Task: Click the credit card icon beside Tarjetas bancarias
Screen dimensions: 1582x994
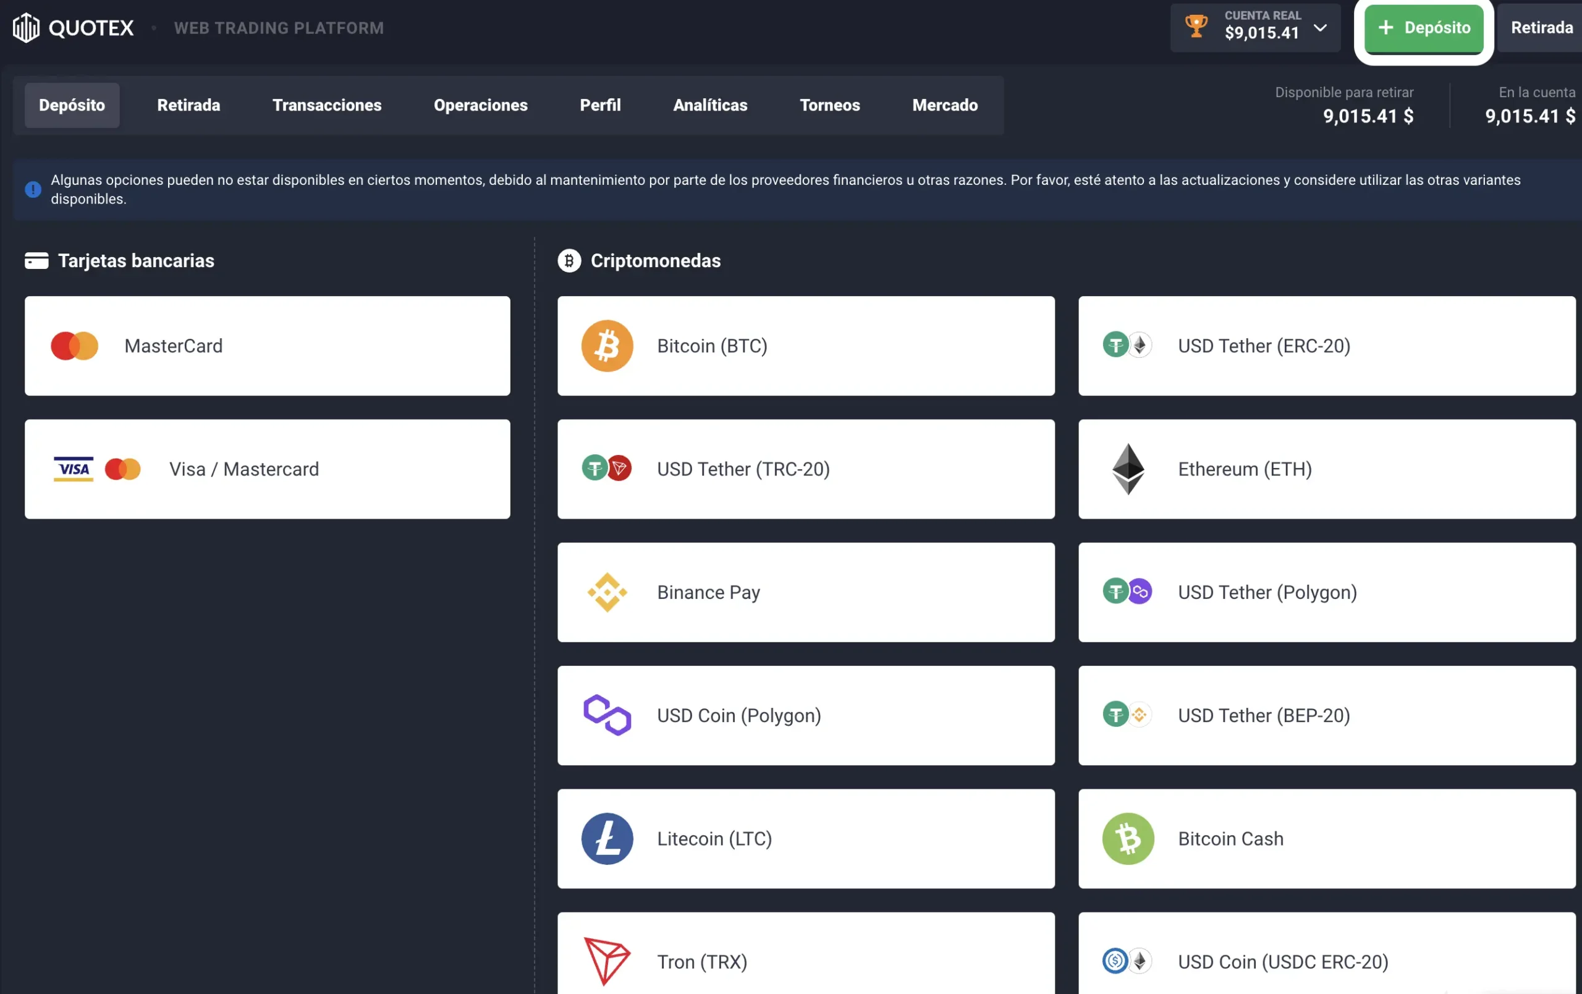Action: [37, 261]
